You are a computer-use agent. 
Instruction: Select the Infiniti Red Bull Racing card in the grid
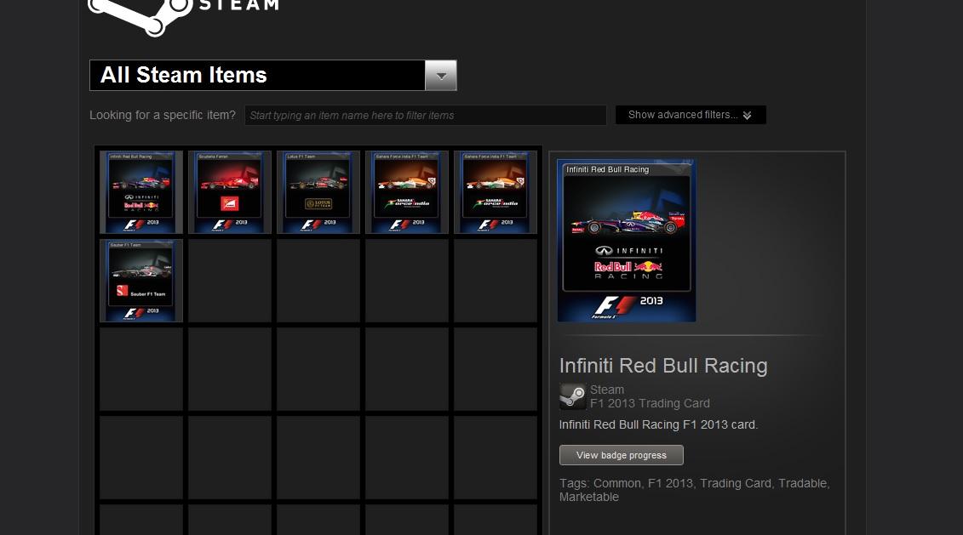point(141,192)
